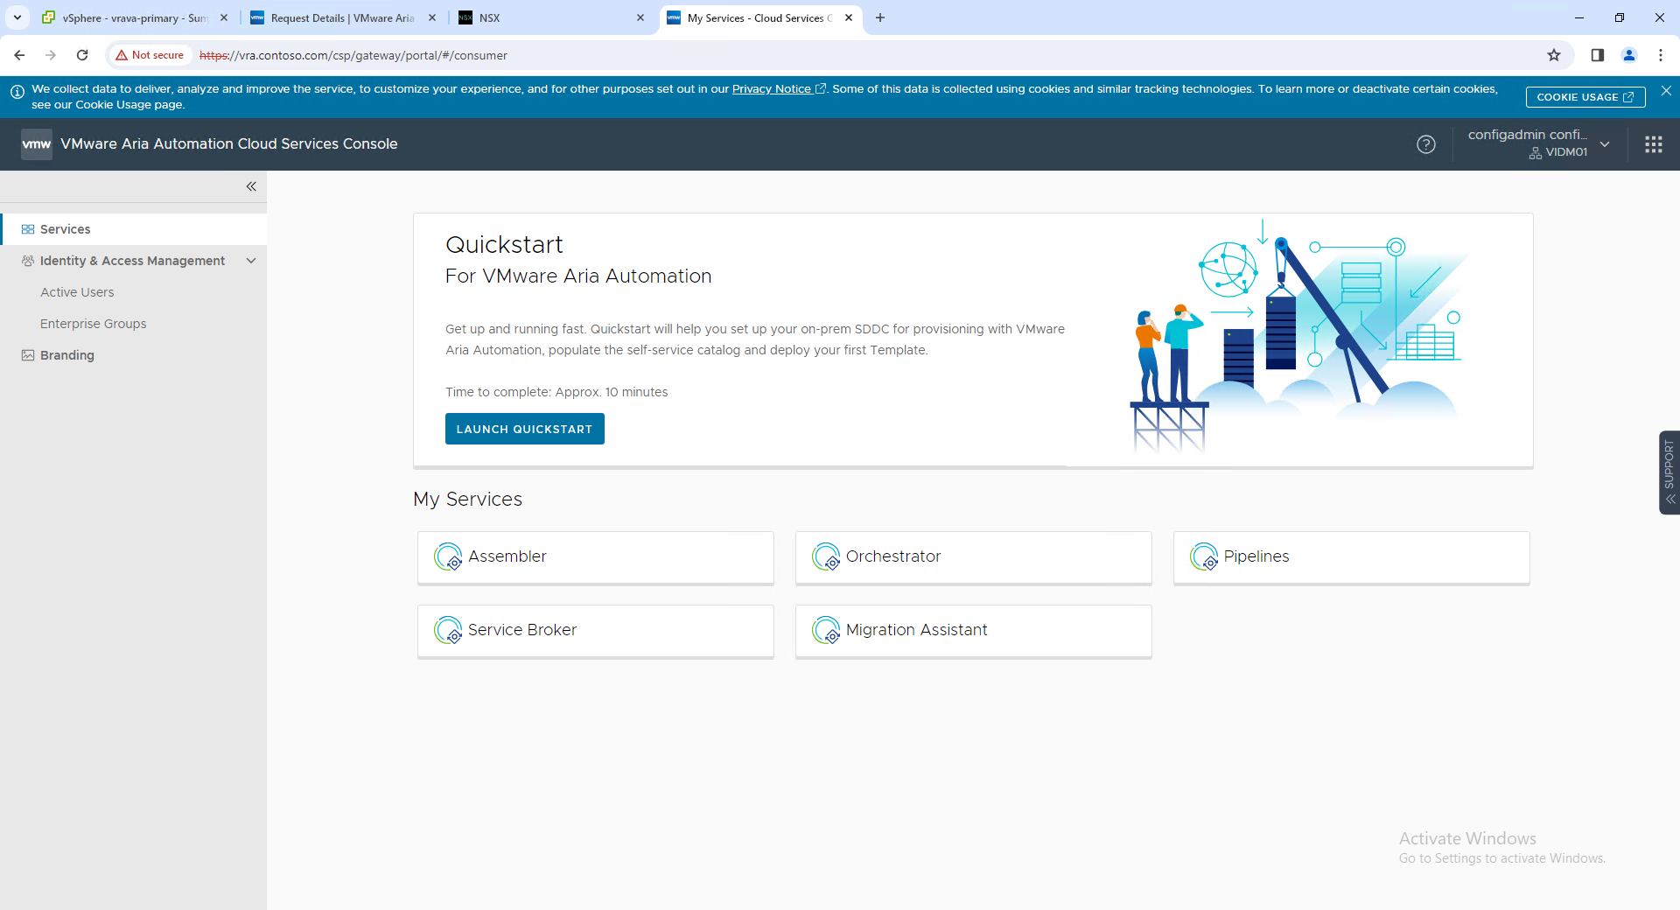Open Chrome three-dot menu
This screenshot has width=1680, height=910.
pyautogui.click(x=1661, y=55)
